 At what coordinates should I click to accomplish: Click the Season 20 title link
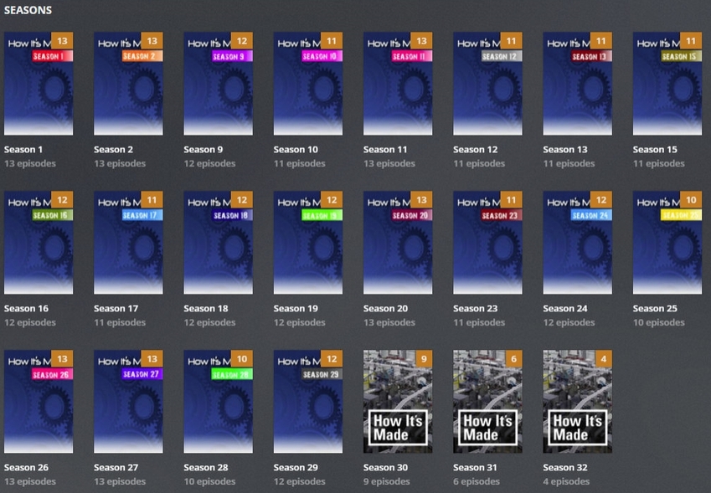[x=385, y=309]
